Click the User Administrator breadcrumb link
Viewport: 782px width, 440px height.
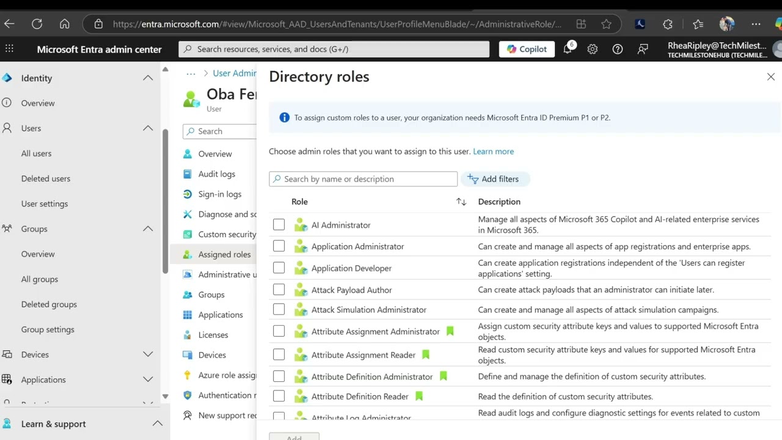235,73
